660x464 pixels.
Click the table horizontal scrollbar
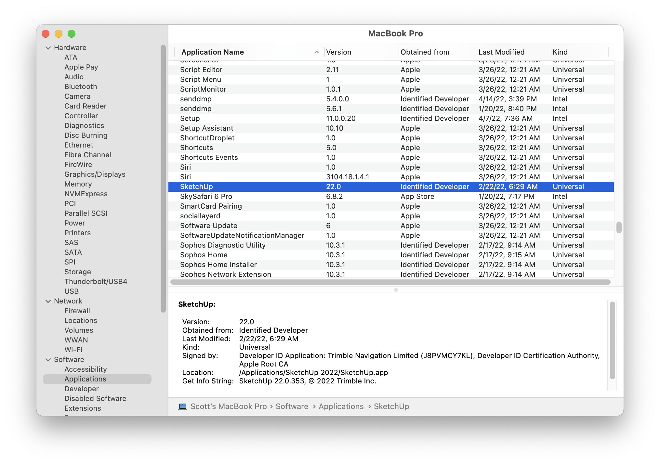tap(390, 282)
